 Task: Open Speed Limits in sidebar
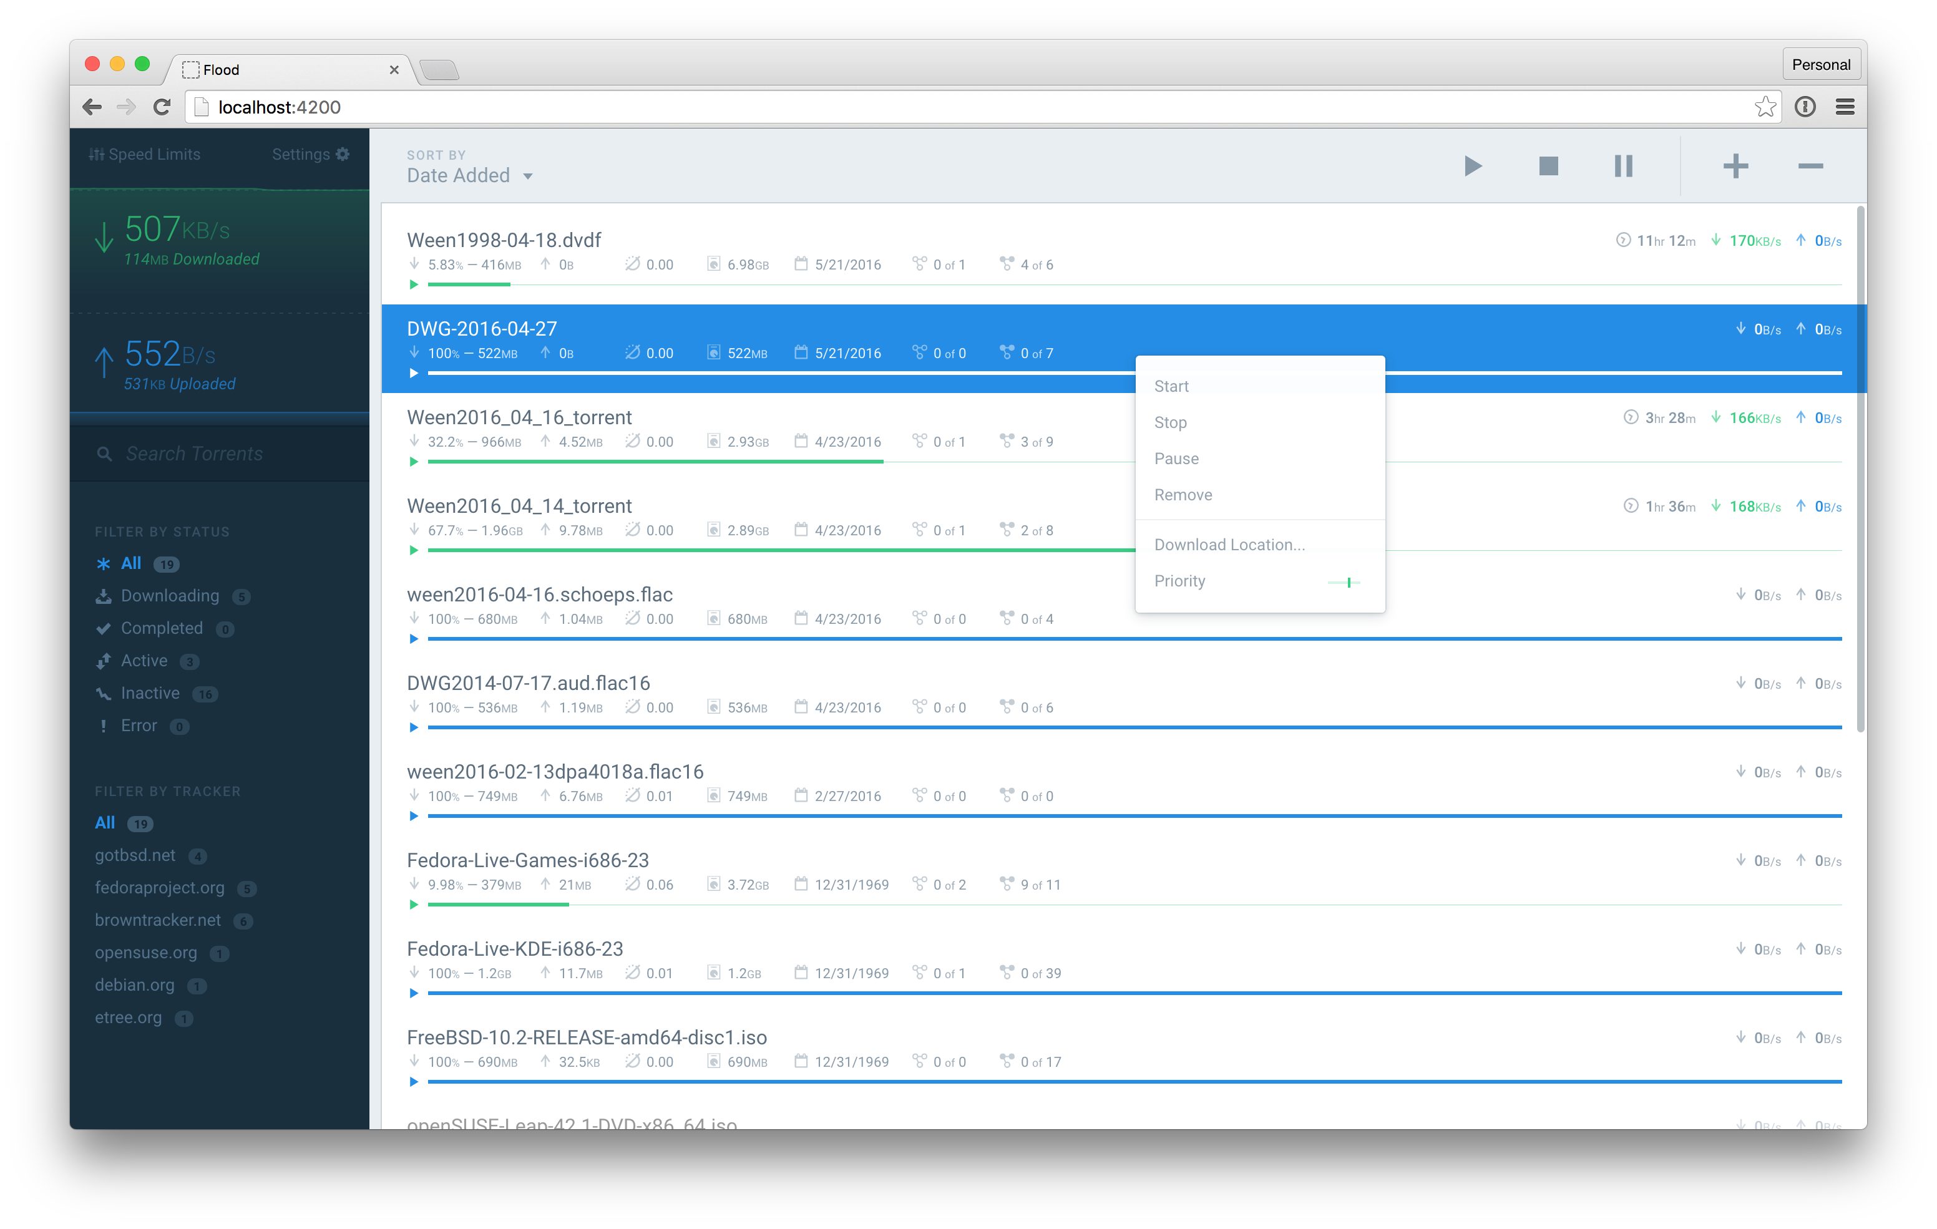pyautogui.click(x=145, y=155)
